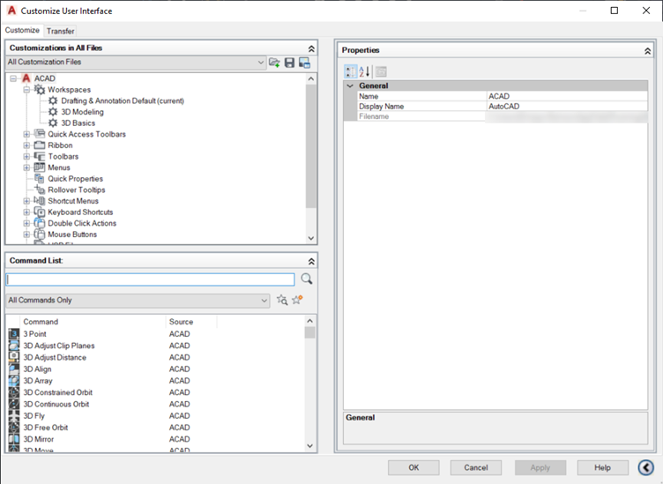Expand the Ribbon tree node
The height and width of the screenshot is (484, 663).
pyautogui.click(x=26, y=145)
